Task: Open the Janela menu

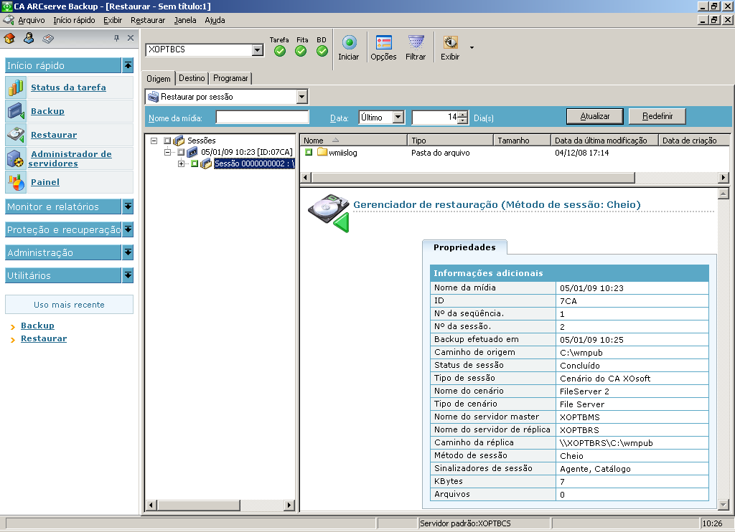Action: point(184,20)
